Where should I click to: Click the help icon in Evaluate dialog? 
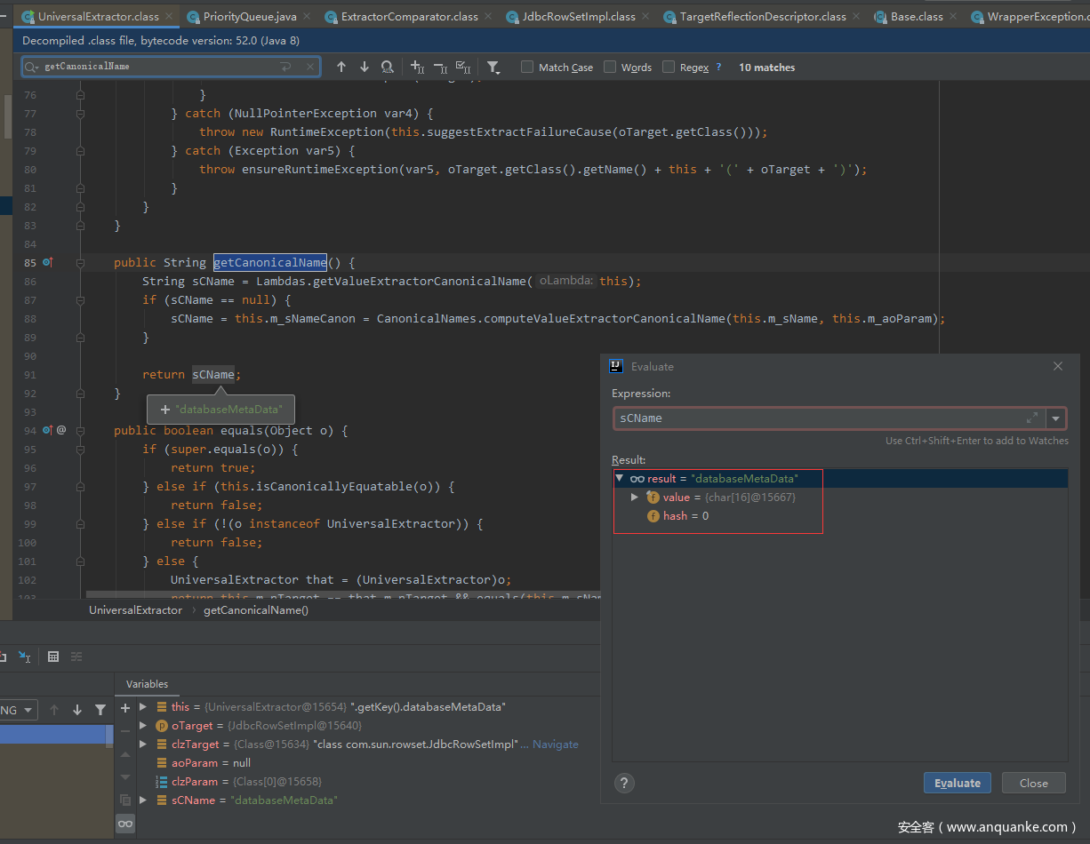pyautogui.click(x=624, y=783)
